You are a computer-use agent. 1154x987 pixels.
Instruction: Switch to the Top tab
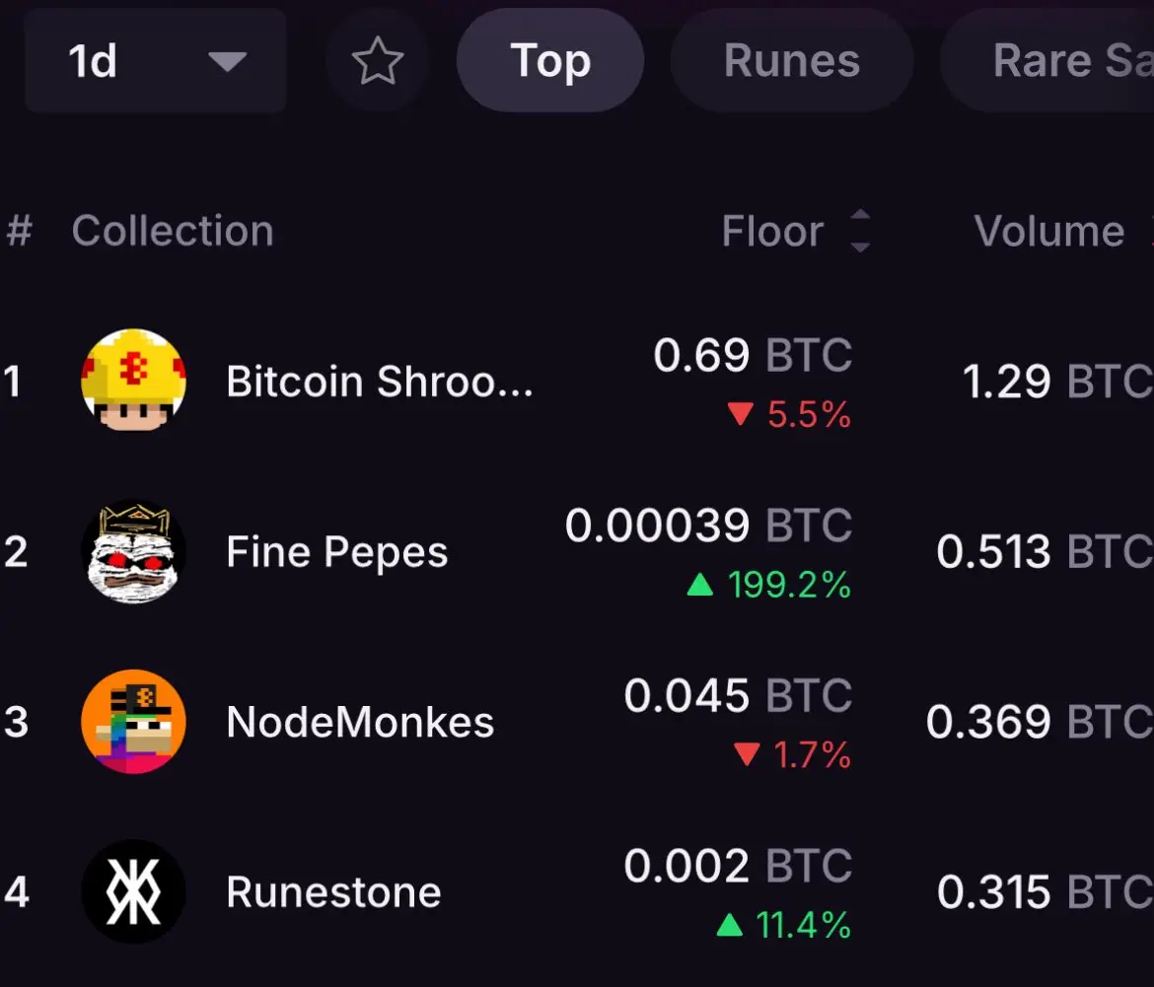pyautogui.click(x=549, y=60)
